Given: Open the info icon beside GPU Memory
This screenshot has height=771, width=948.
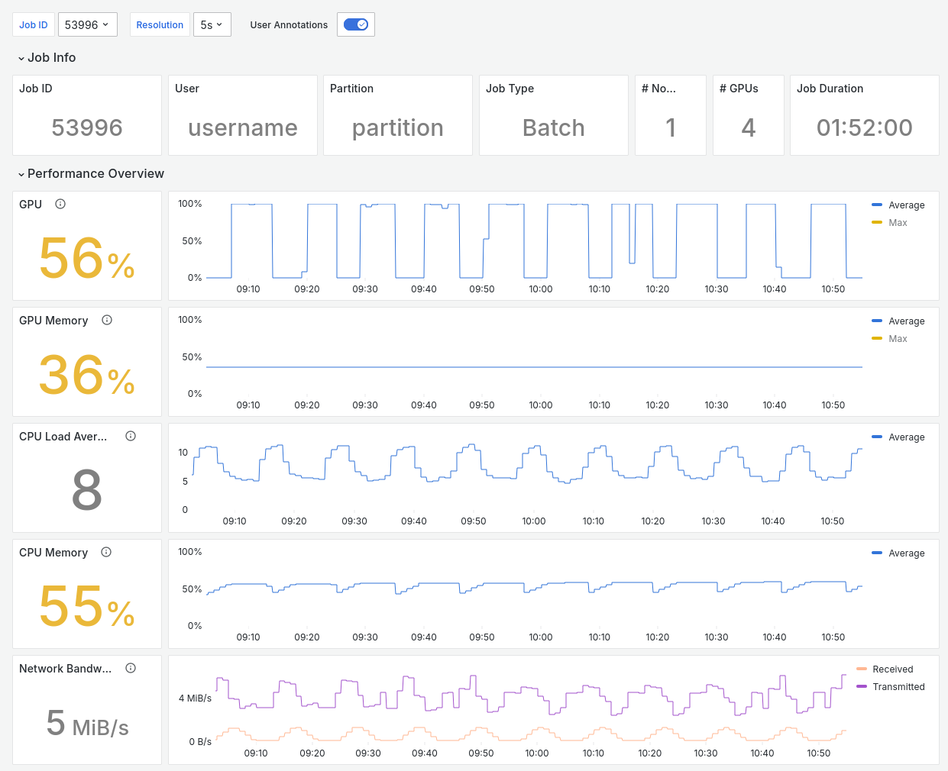Looking at the screenshot, I should click(107, 320).
